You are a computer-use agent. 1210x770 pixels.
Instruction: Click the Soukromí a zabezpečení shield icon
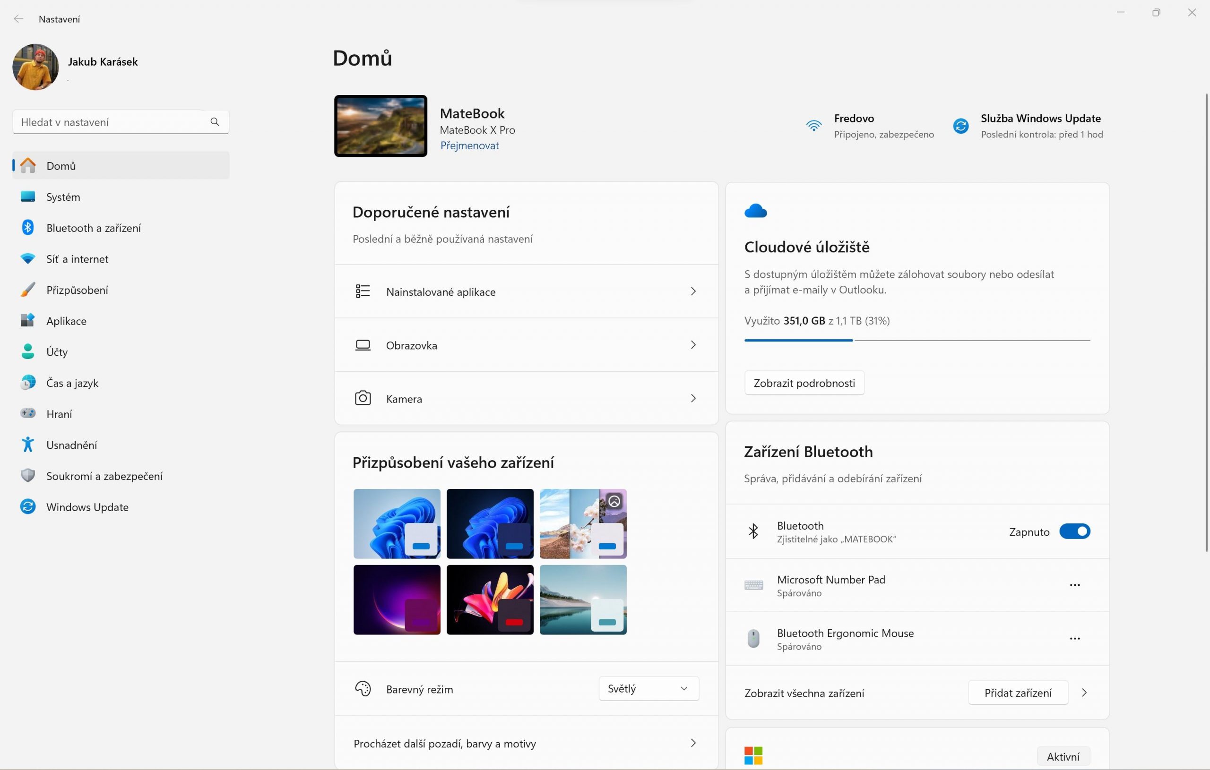(x=27, y=476)
